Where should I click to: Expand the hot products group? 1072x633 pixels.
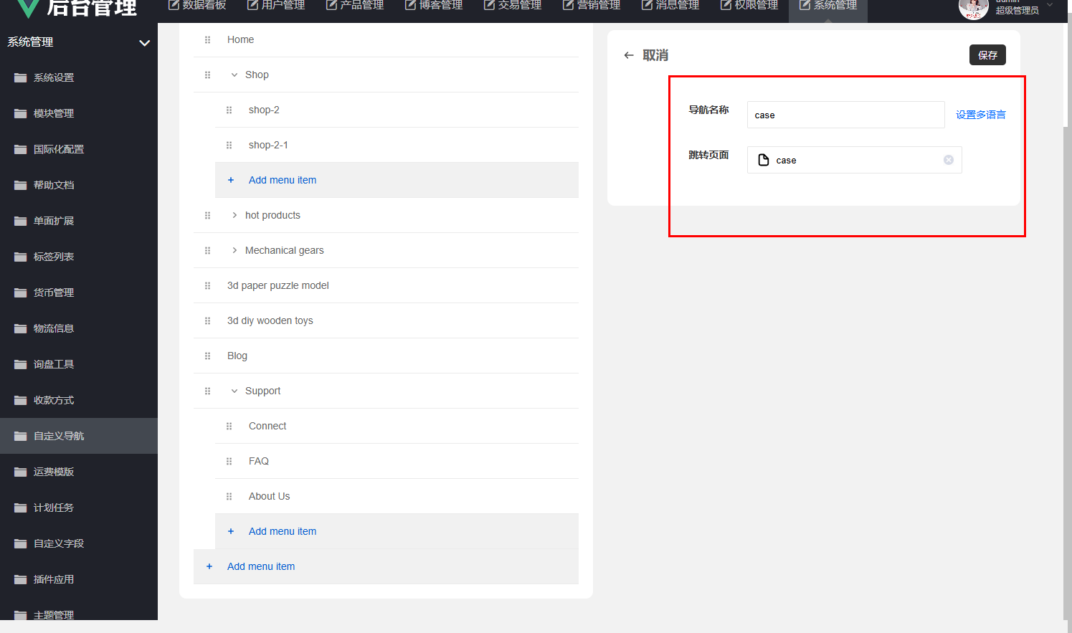(x=234, y=215)
